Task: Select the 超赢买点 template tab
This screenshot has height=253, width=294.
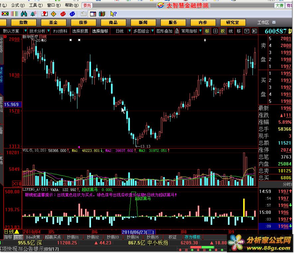Action: (x=53, y=237)
